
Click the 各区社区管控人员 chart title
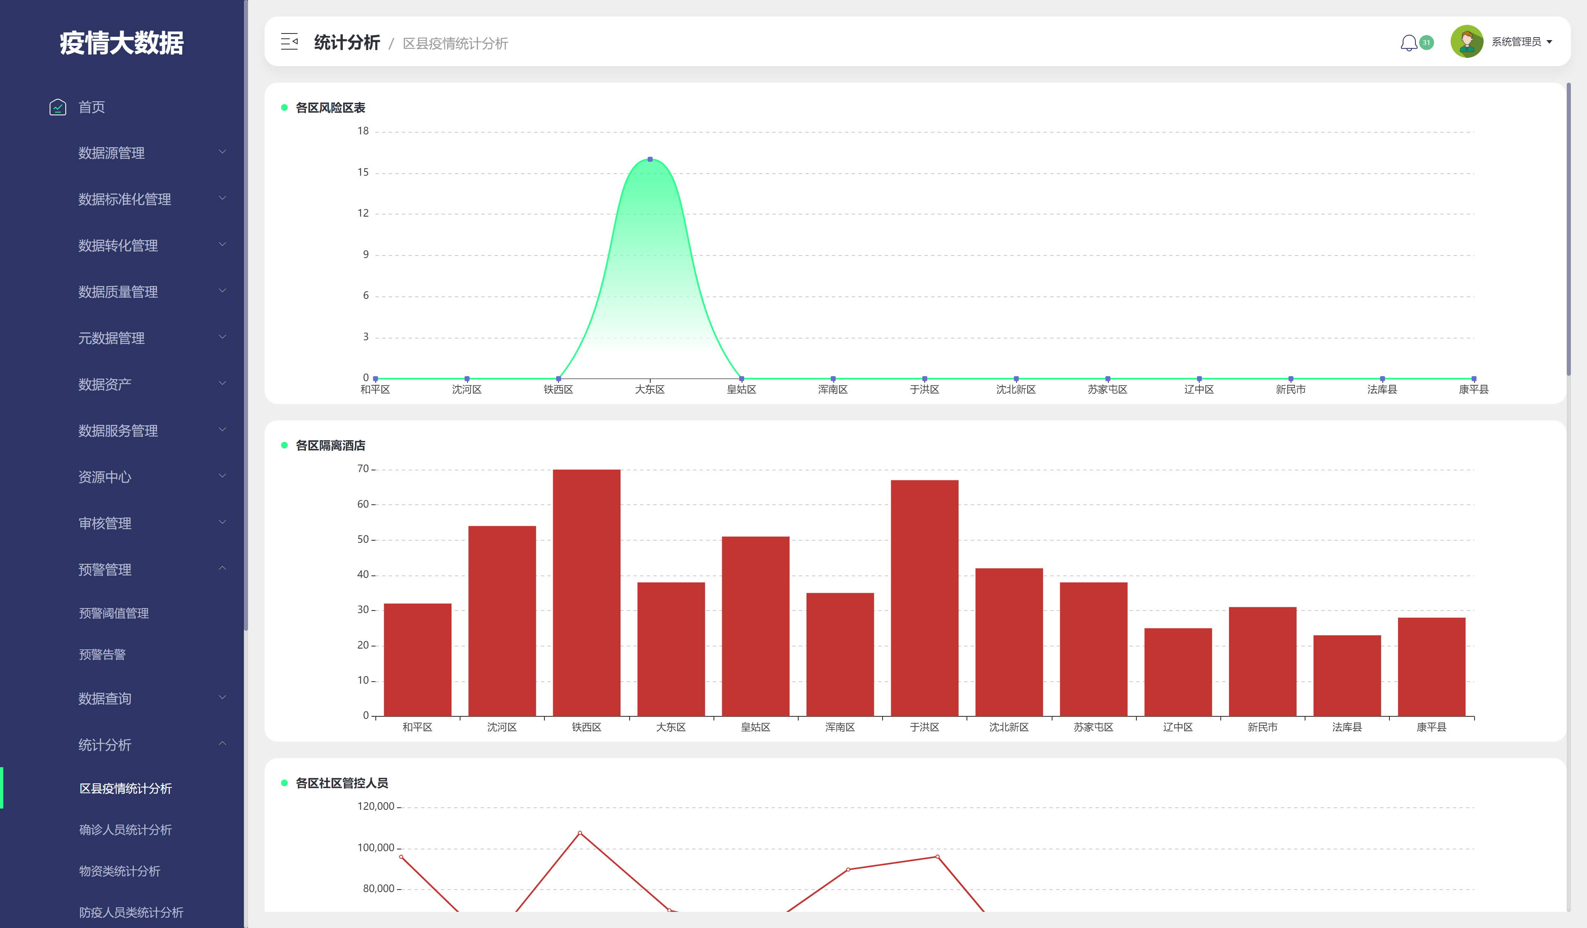(x=342, y=782)
